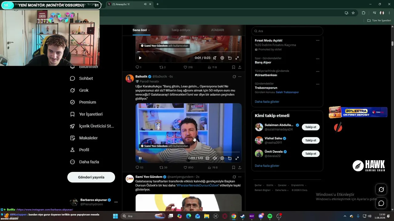Click the Gönderi yayınla post button
The image size is (394, 221).
coord(91,177)
